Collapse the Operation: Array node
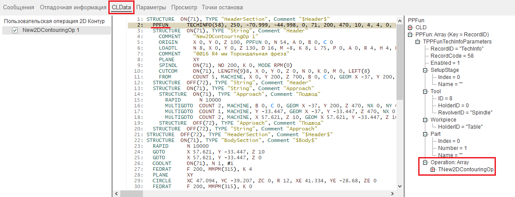515x197 pixels. 425,162
